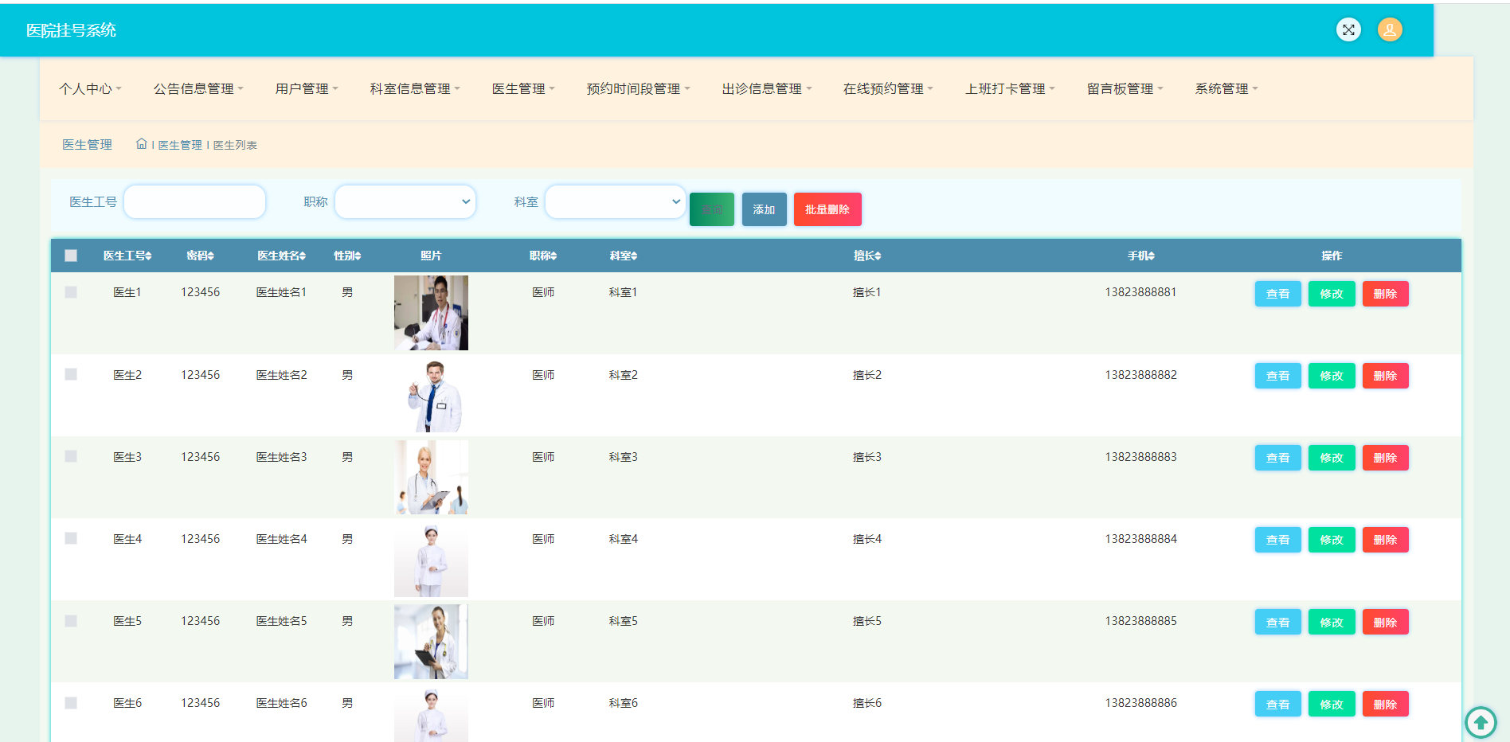The width and height of the screenshot is (1510, 742).
Task: Sort by 性别 column header
Action: click(347, 256)
